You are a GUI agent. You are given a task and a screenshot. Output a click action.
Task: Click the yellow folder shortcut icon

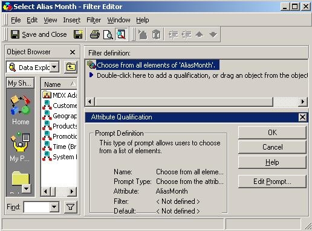[20, 179]
